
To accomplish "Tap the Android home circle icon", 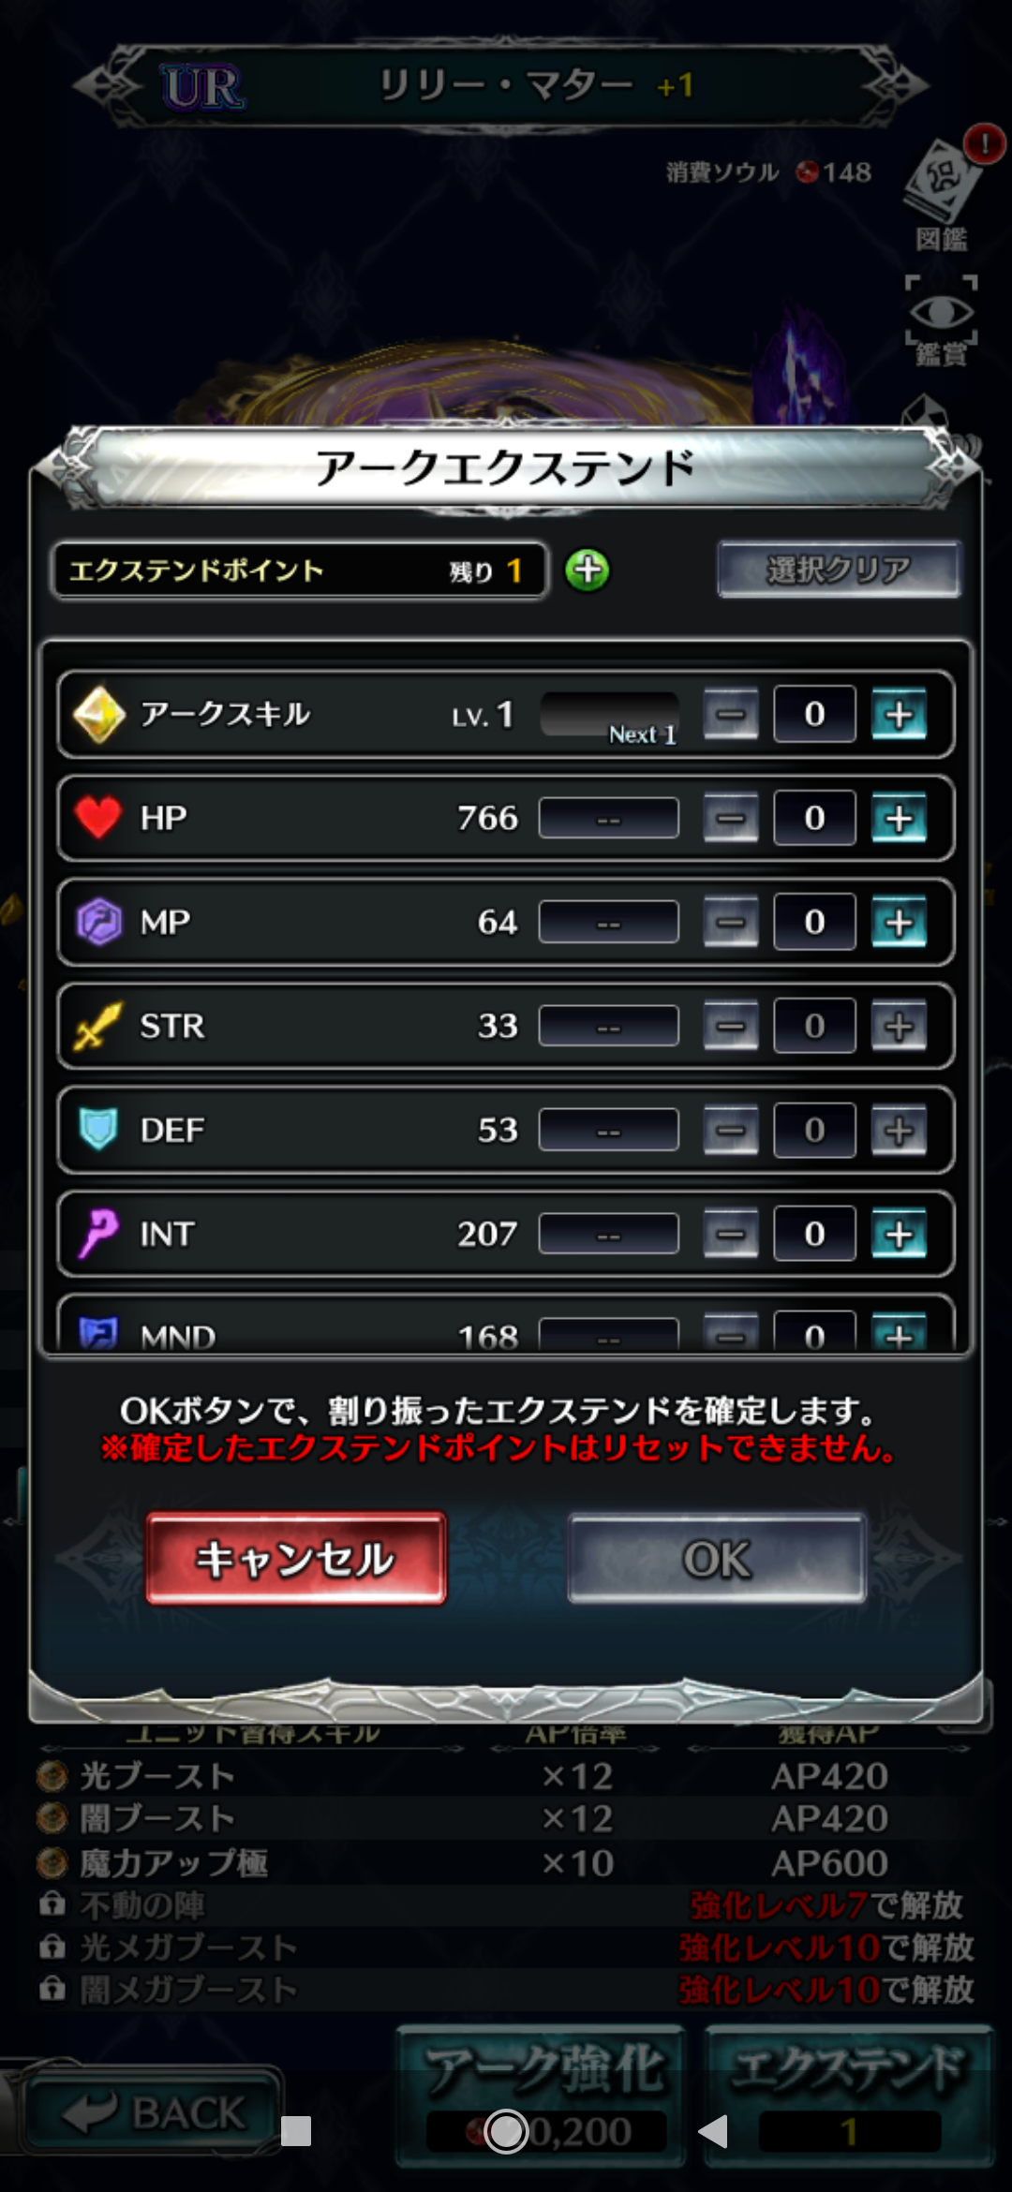I will tap(506, 2131).
